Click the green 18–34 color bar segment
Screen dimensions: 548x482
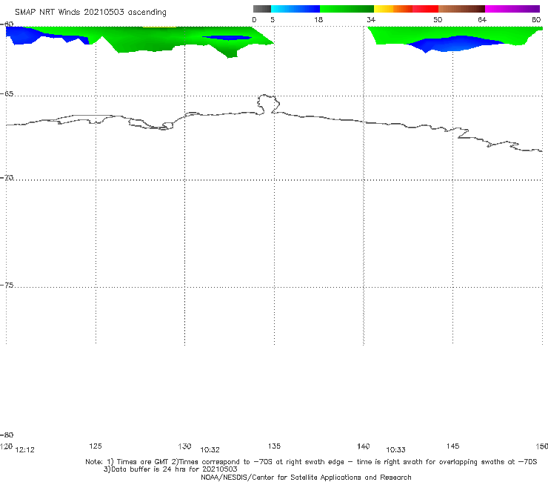(347, 9)
